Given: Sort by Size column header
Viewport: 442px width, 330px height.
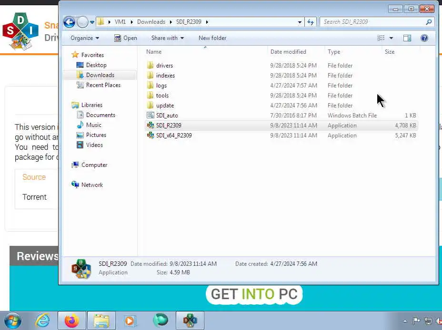Looking at the screenshot, I should click(x=390, y=52).
